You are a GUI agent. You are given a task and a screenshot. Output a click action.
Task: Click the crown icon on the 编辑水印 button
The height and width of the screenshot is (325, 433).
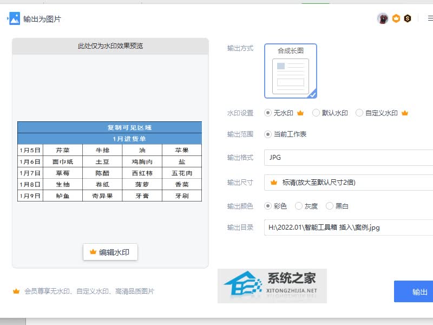92,252
